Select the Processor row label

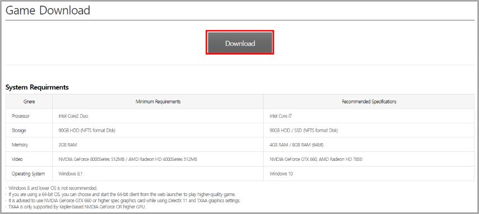(21, 116)
